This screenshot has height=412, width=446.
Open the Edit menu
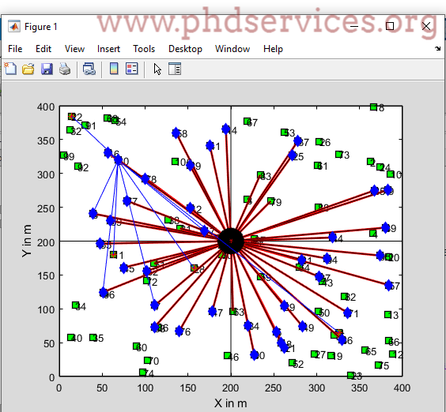tap(43, 49)
